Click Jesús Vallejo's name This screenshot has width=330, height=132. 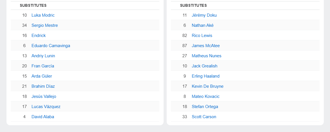point(44,96)
